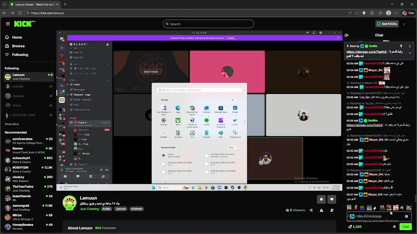The width and height of the screenshot is (417, 234).
Task: Open Photos from Start menu pinned apps
Action: point(235,110)
